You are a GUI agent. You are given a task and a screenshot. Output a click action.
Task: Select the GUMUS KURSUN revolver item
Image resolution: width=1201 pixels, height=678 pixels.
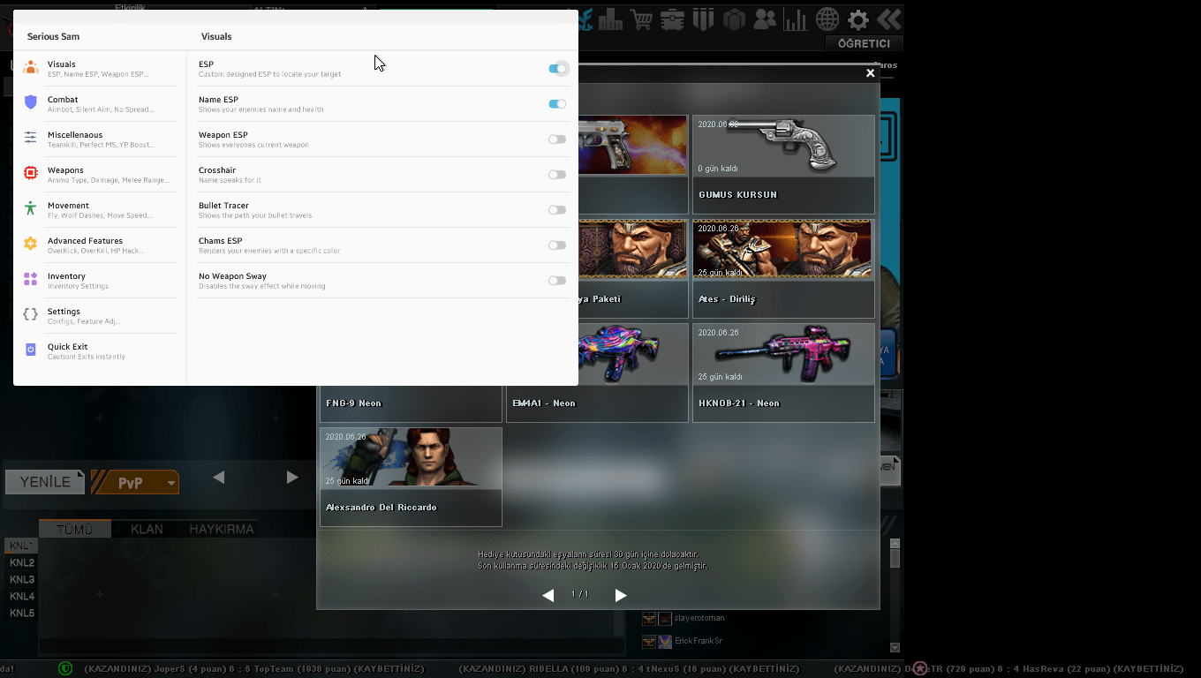(783, 164)
